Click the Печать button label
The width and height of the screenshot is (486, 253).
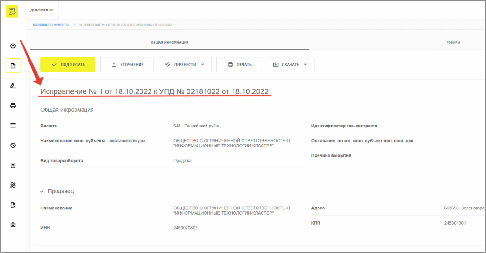(x=244, y=64)
